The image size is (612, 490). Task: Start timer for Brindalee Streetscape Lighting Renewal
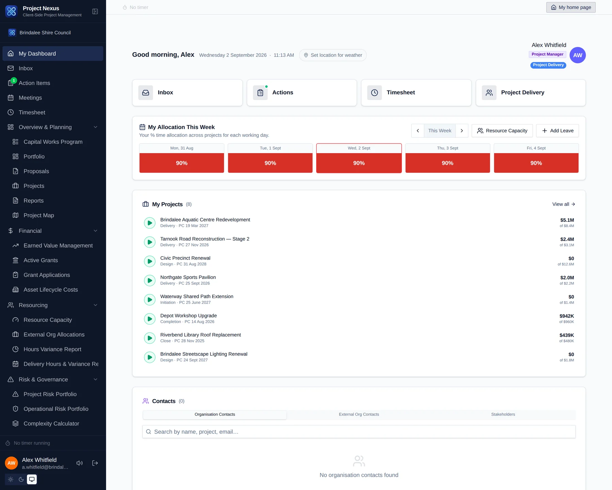point(150,357)
